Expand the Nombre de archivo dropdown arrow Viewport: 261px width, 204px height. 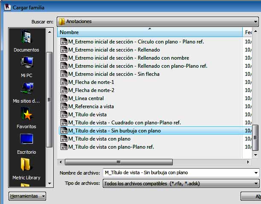pyautogui.click(x=256, y=173)
